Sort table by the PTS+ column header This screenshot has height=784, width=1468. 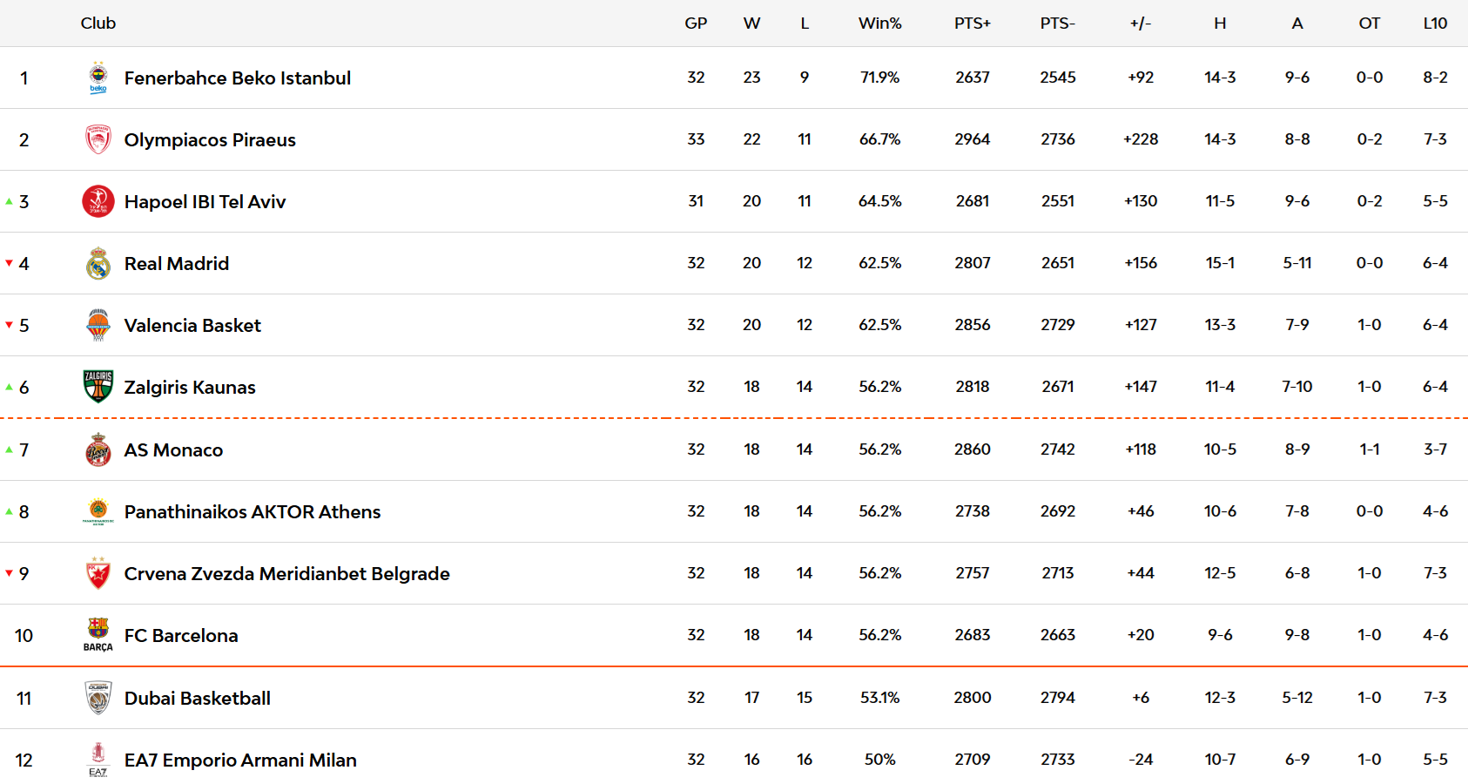972,24
